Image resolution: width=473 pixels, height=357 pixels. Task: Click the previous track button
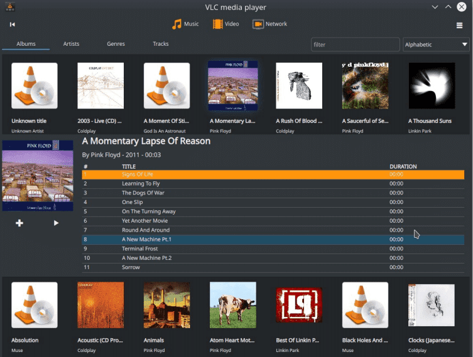point(13,24)
